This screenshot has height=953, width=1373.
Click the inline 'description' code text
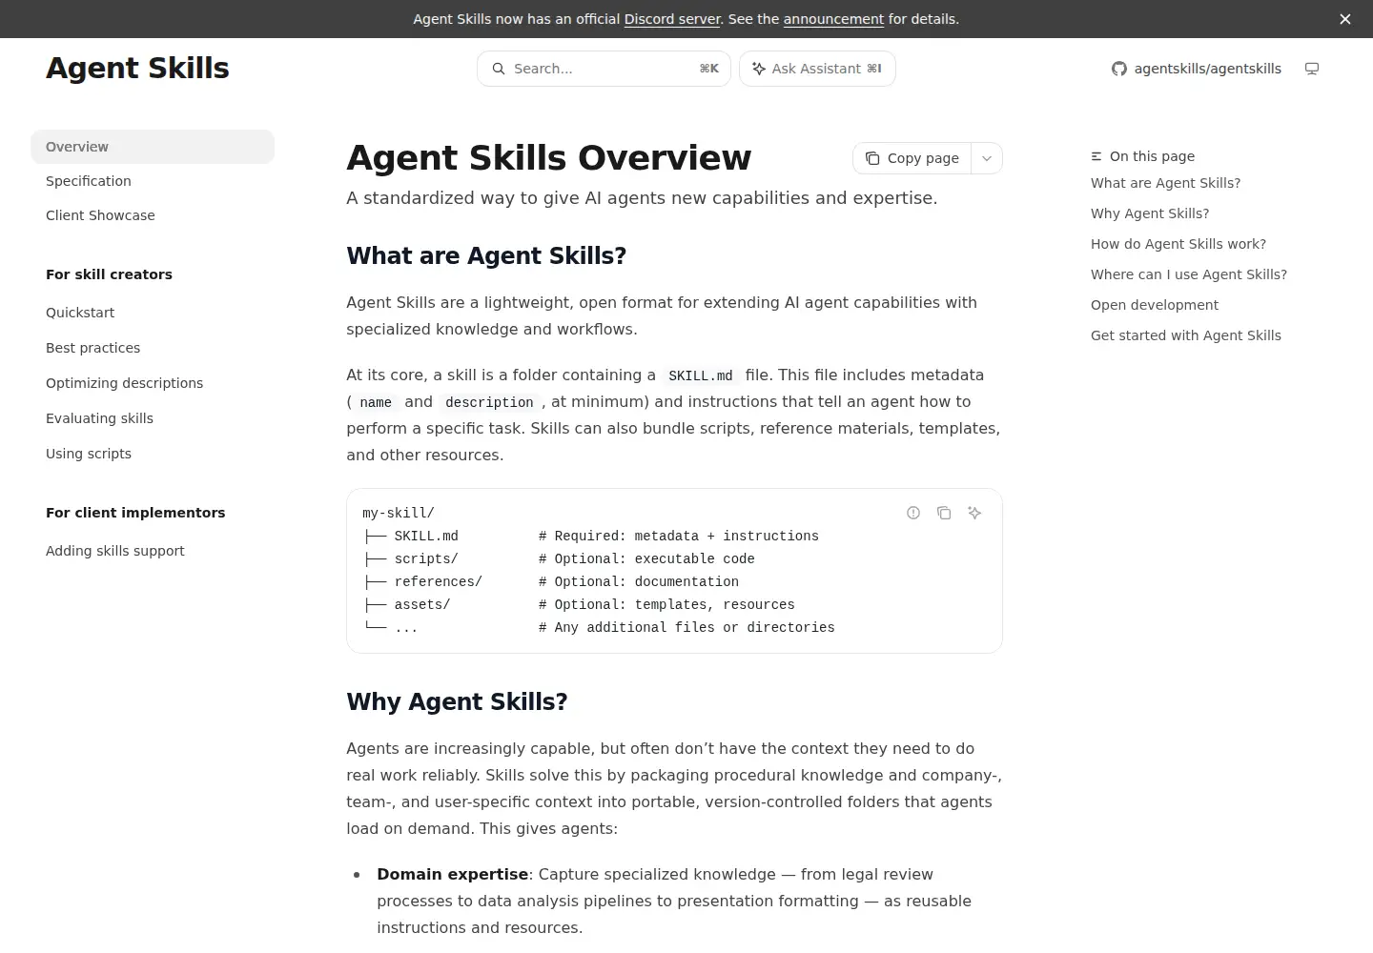(489, 402)
